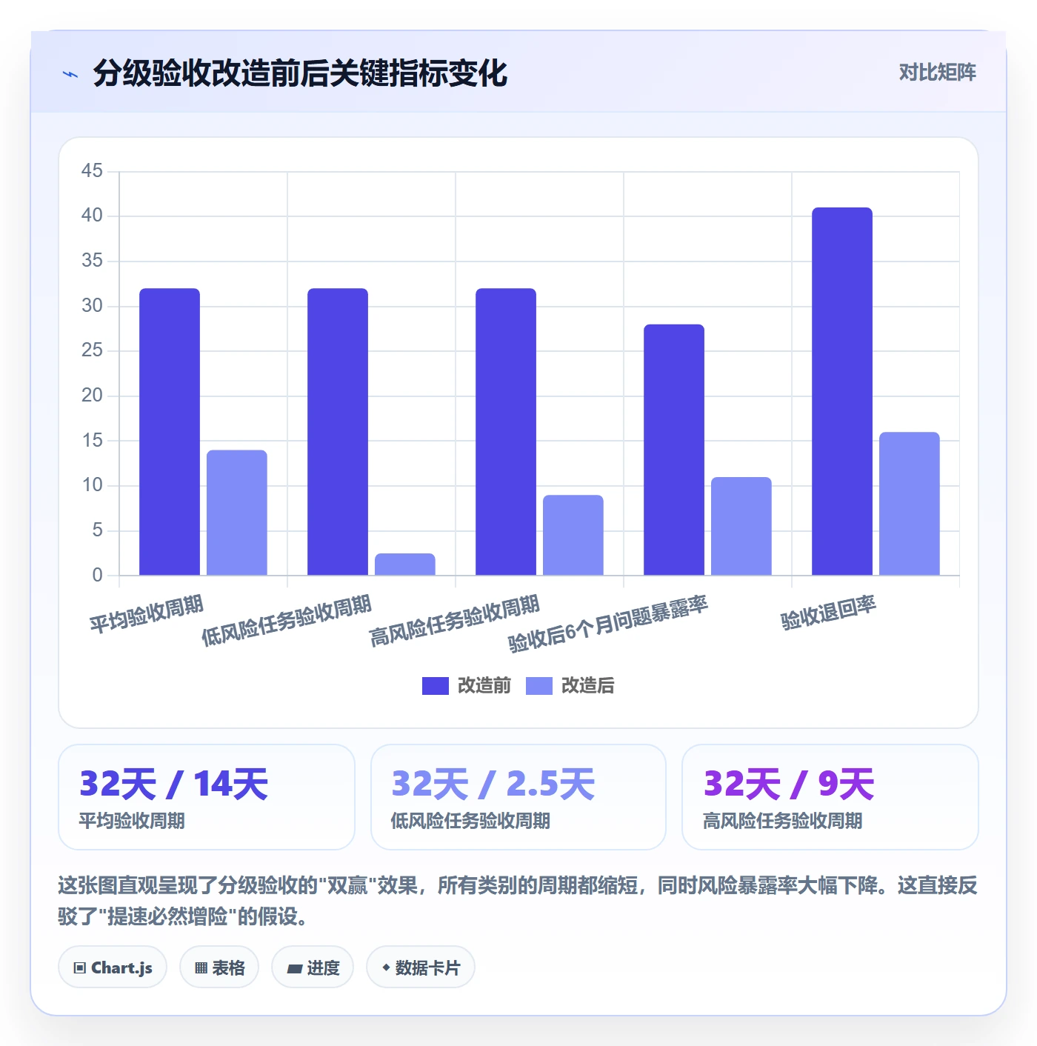Click the 平均验收周期 x-axis label
Viewport: 1037px width, 1046px height.
(147, 614)
